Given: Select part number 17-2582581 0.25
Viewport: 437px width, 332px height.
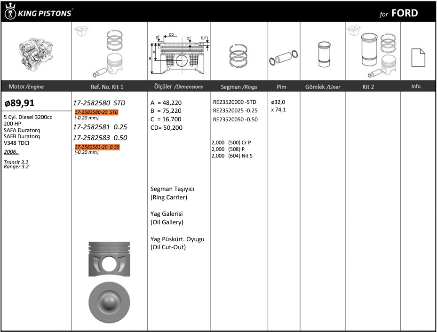Looking at the screenshot, I should point(100,127).
